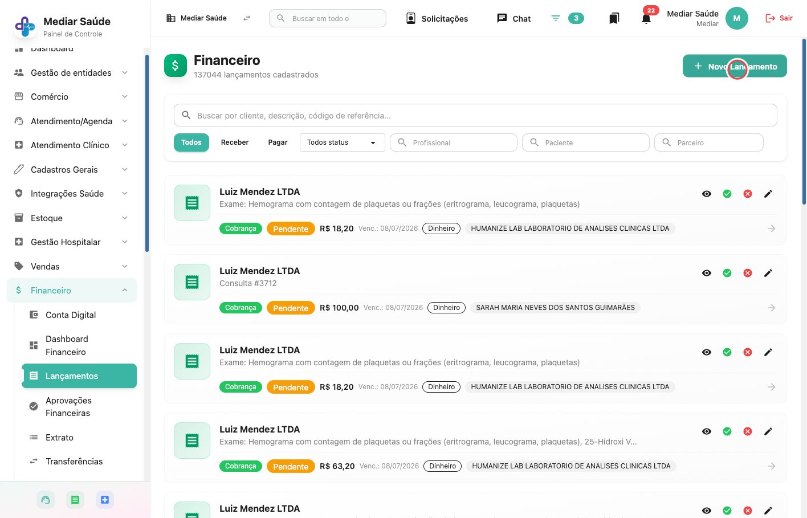The height and width of the screenshot is (518, 807).
Task: Open the bookmarks icon in top bar
Action: [x=614, y=19]
